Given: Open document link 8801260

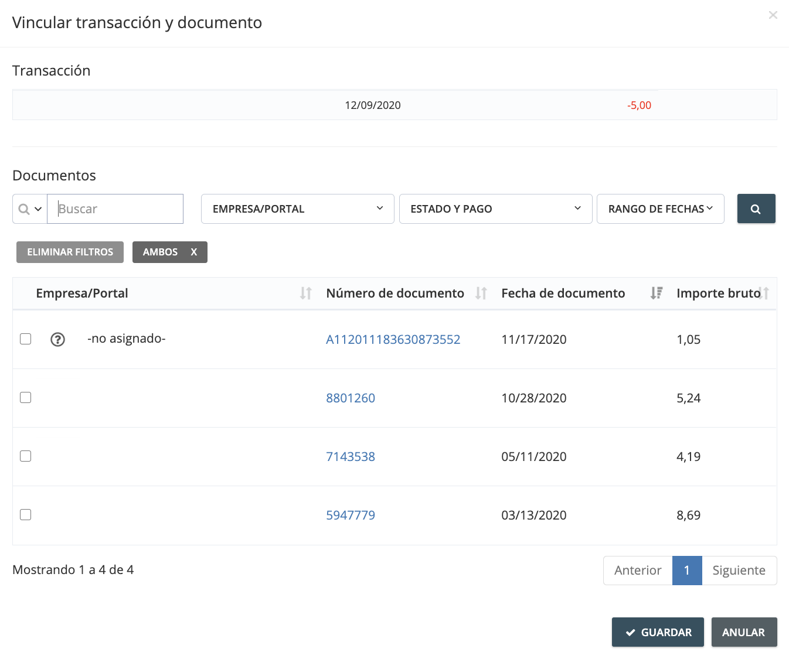Looking at the screenshot, I should tap(351, 398).
